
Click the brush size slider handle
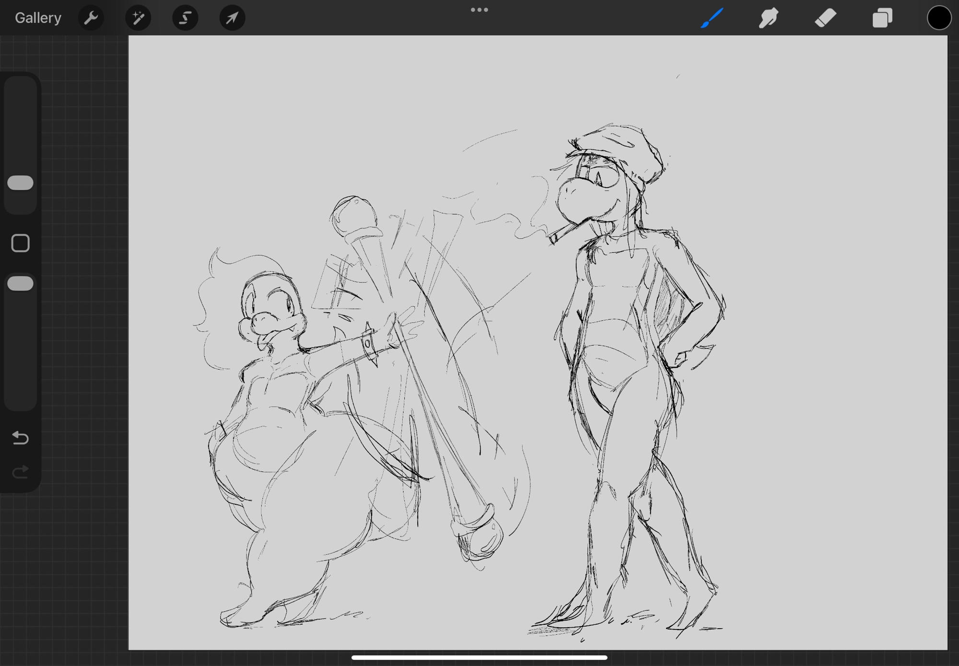point(21,183)
